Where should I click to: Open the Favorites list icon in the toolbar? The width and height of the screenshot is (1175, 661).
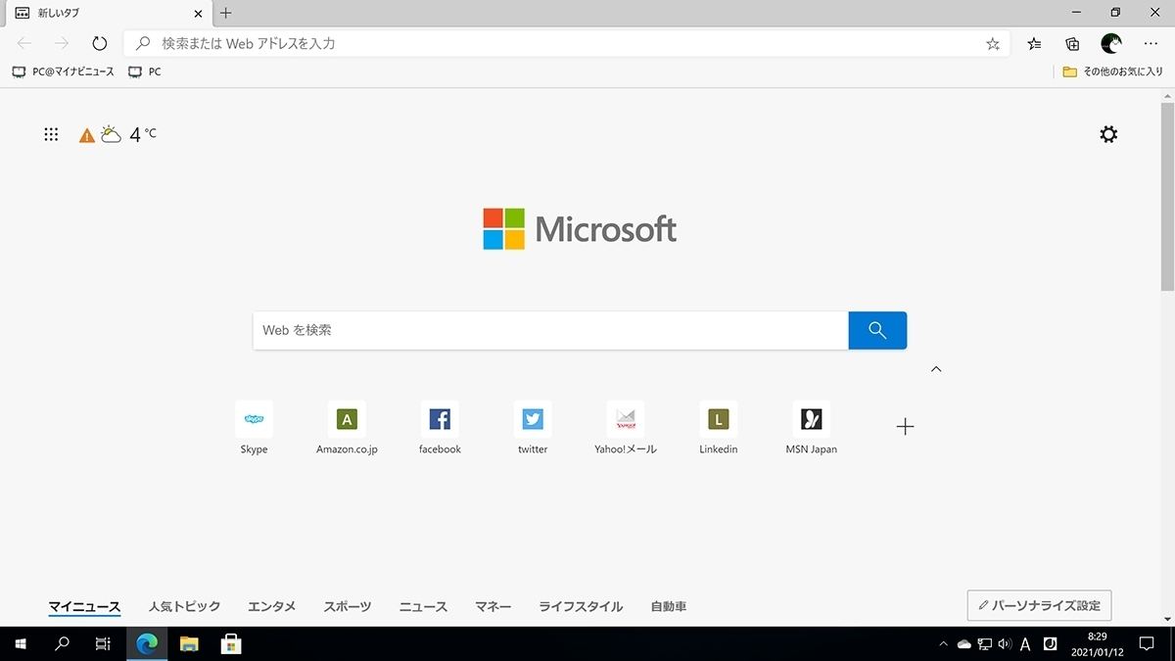click(1035, 44)
